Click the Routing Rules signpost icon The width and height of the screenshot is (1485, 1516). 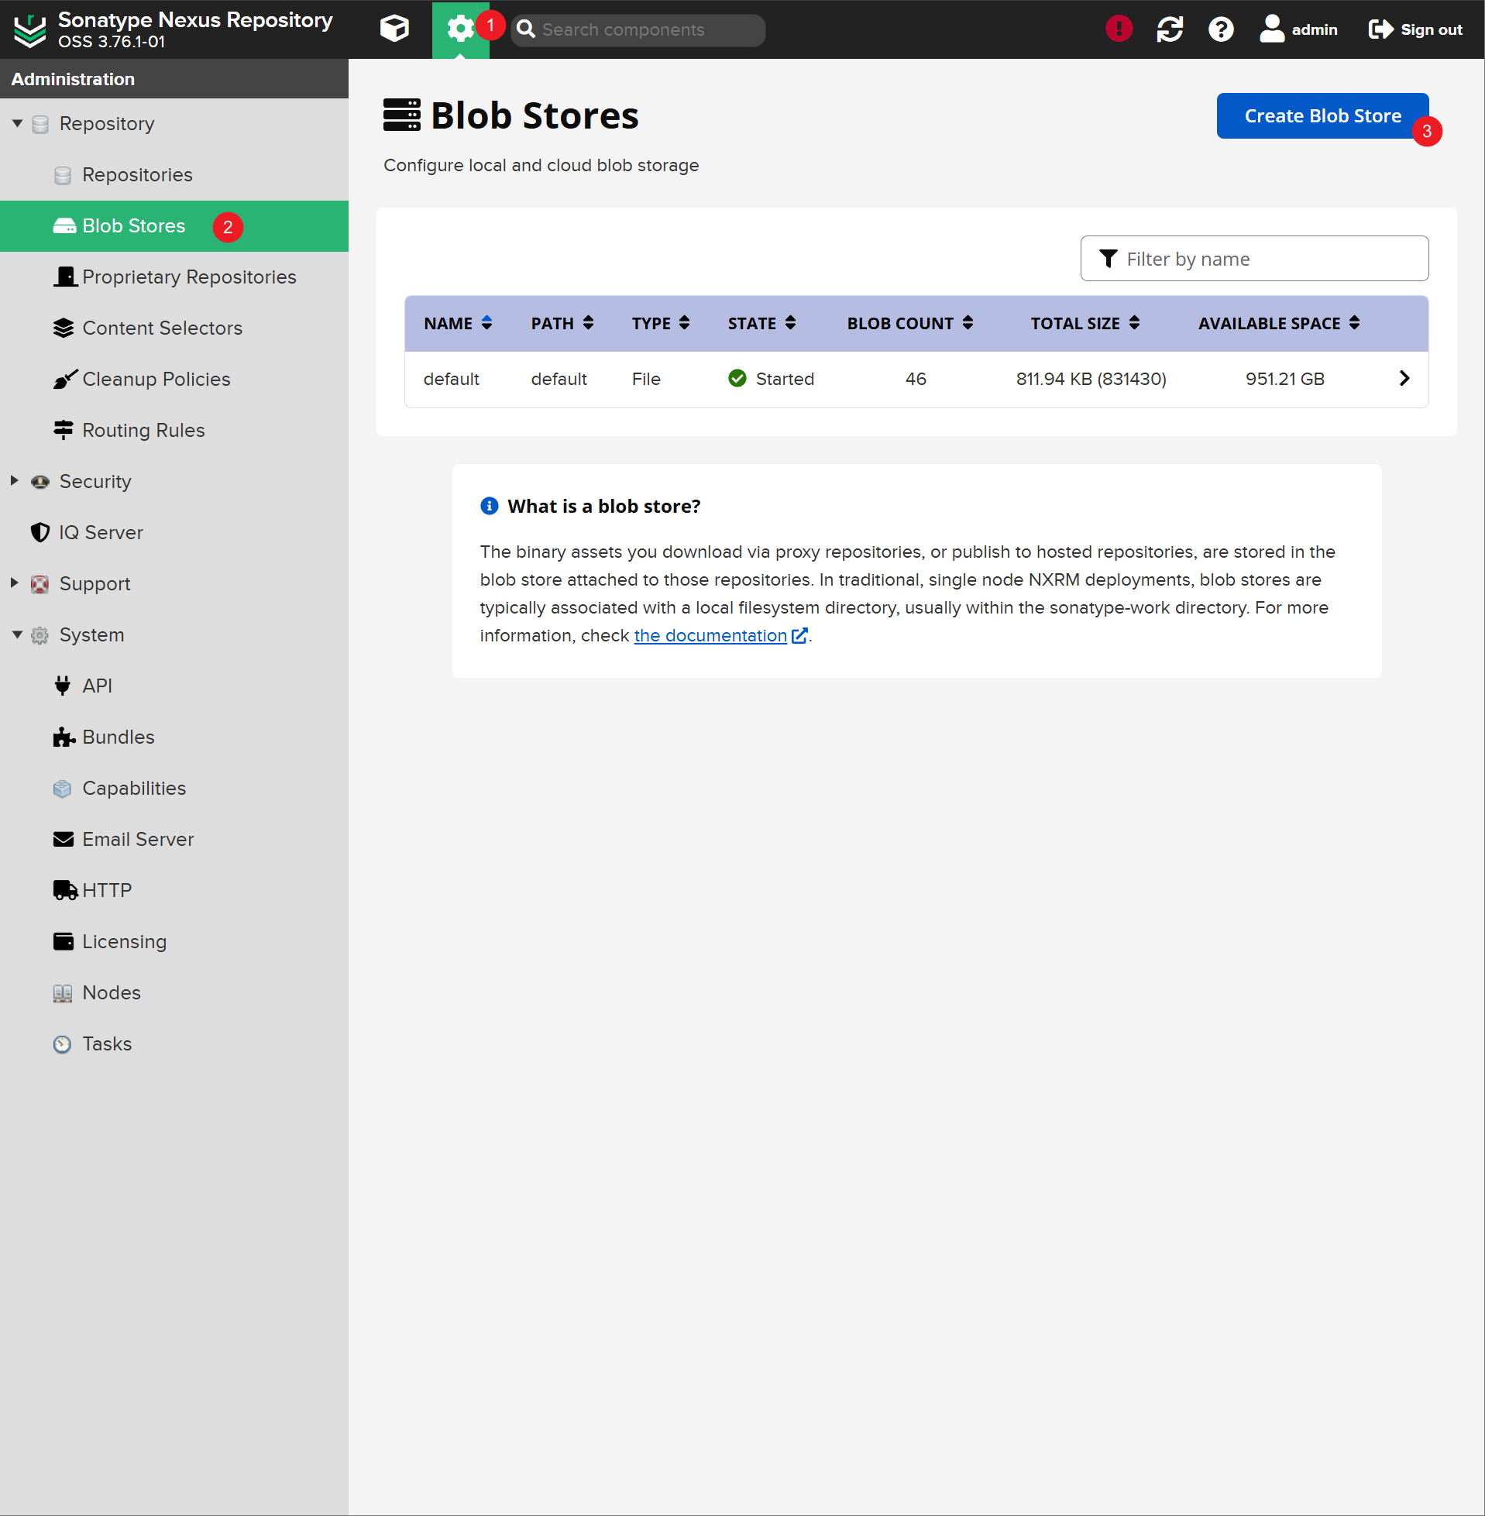(x=64, y=430)
